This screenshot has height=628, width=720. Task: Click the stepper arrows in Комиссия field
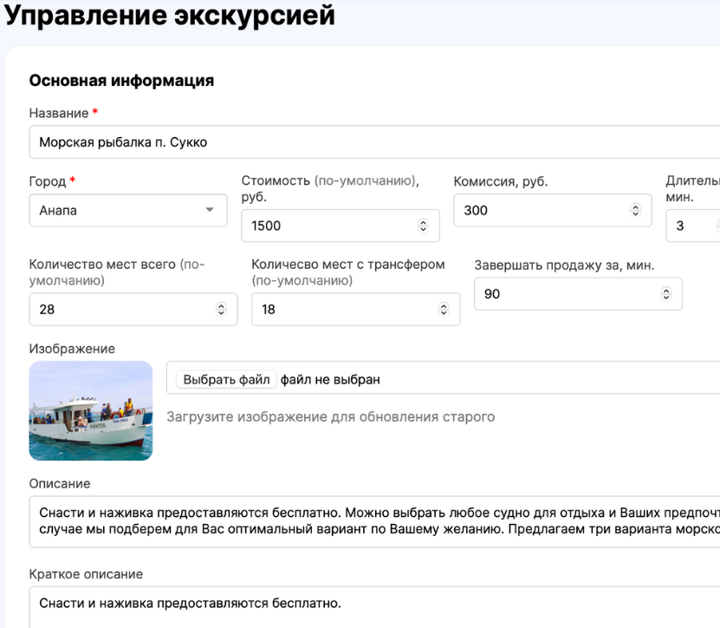tap(635, 210)
